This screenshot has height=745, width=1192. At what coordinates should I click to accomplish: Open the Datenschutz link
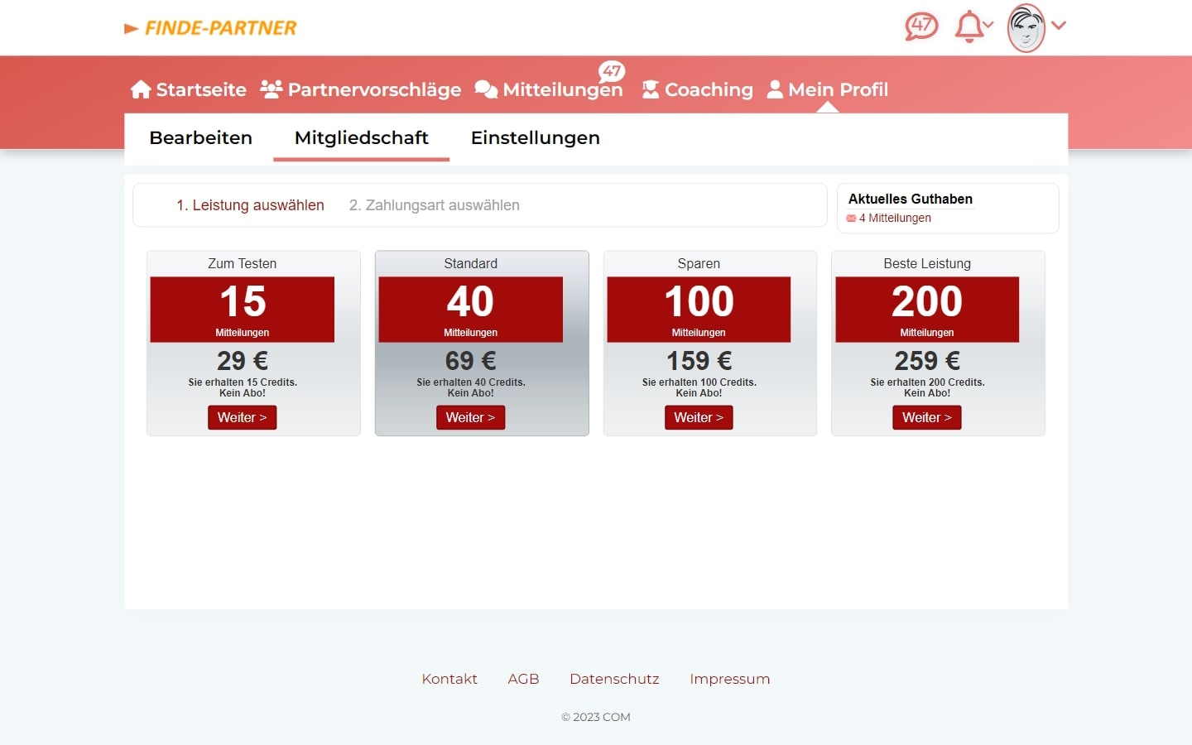[x=614, y=678]
